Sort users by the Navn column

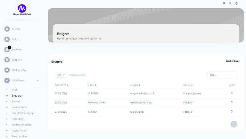[x=92, y=85]
